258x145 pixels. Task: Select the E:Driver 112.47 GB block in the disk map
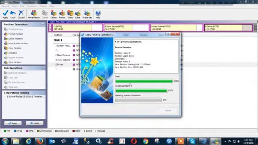click(228, 28)
